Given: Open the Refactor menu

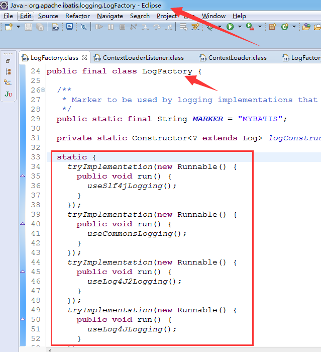Looking at the screenshot, I should (77, 16).
